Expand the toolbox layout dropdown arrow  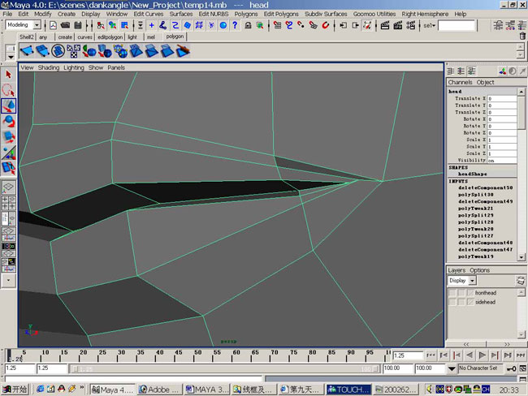[x=8, y=280]
